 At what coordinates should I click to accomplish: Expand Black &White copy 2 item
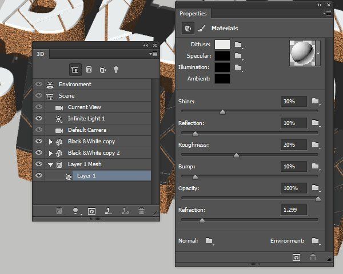pos(50,153)
